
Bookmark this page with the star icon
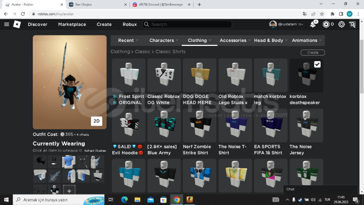pos(322,14)
